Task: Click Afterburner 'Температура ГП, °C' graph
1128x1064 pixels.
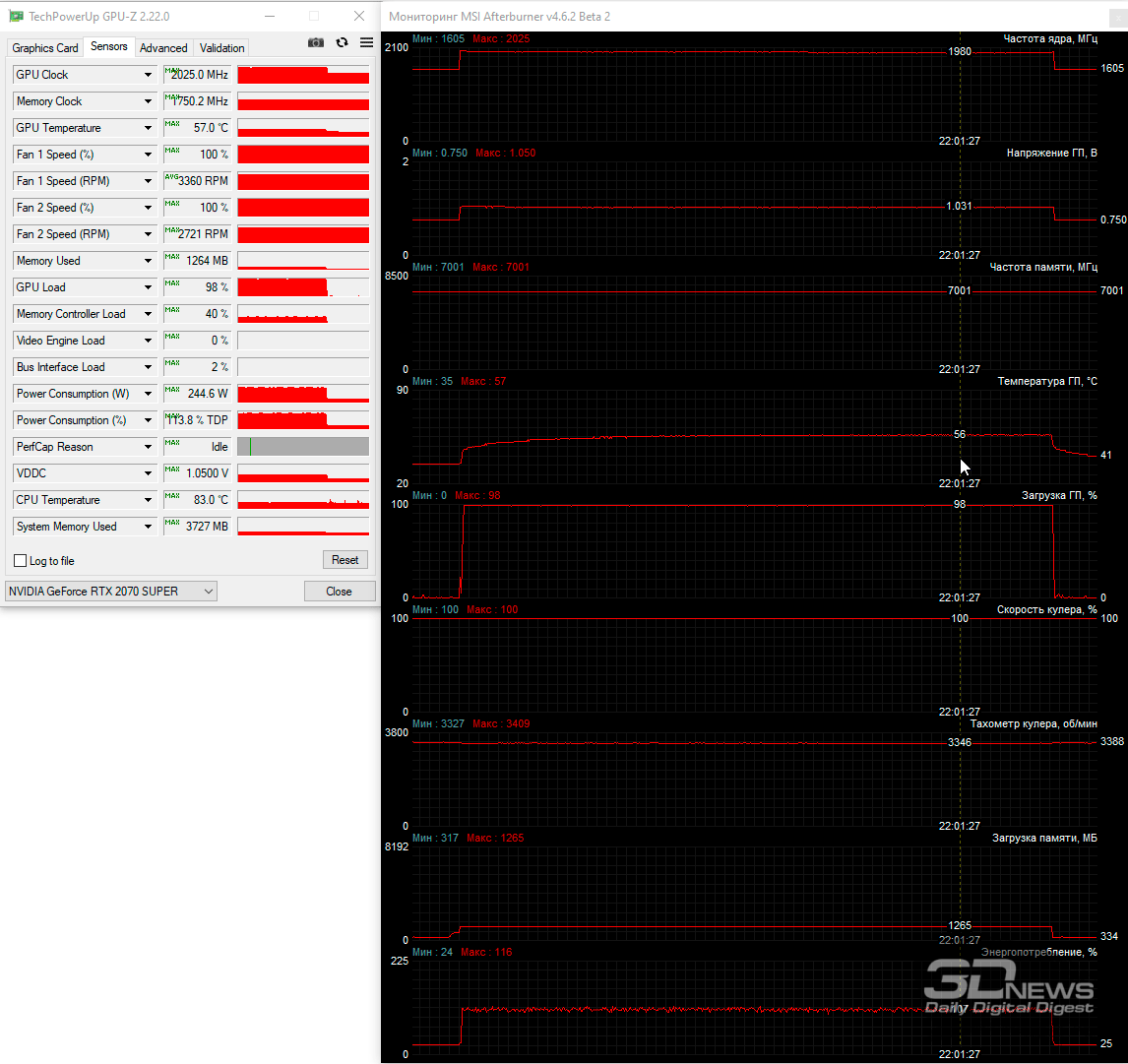Action: (x=755, y=437)
